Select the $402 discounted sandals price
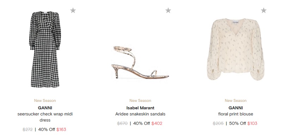The image size is (282, 137). (x=157, y=123)
